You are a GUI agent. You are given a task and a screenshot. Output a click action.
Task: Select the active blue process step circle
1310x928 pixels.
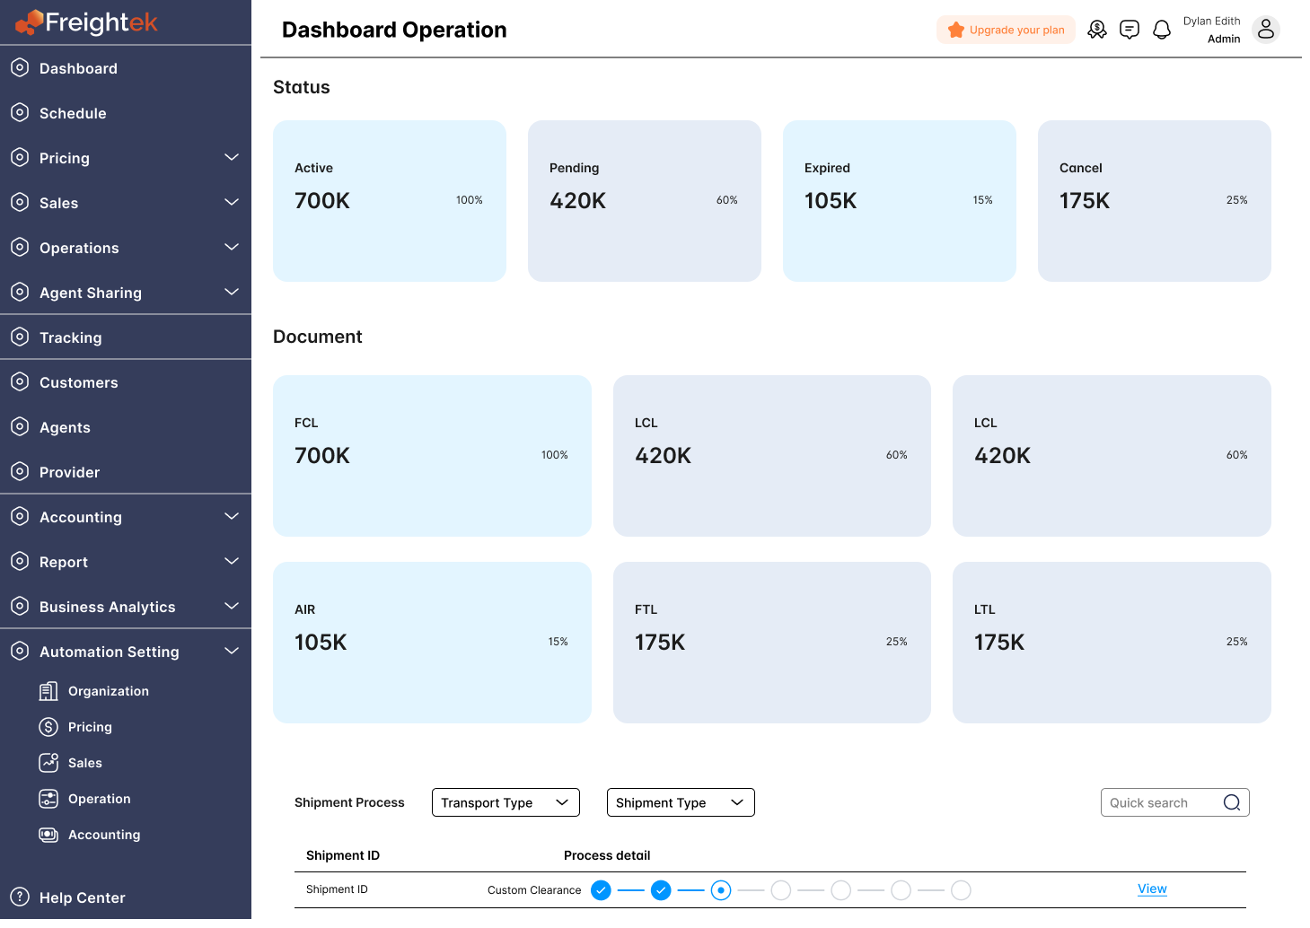[721, 890]
